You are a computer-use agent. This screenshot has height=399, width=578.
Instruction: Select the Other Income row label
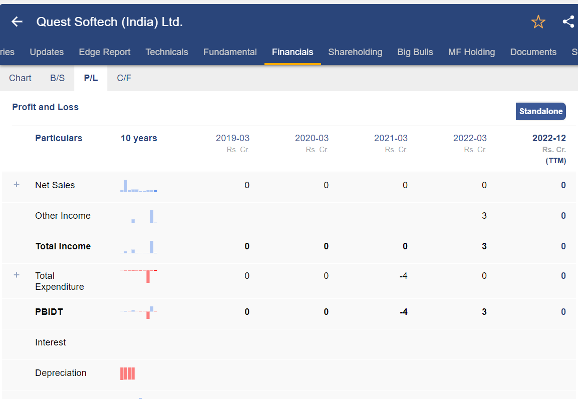pos(63,216)
